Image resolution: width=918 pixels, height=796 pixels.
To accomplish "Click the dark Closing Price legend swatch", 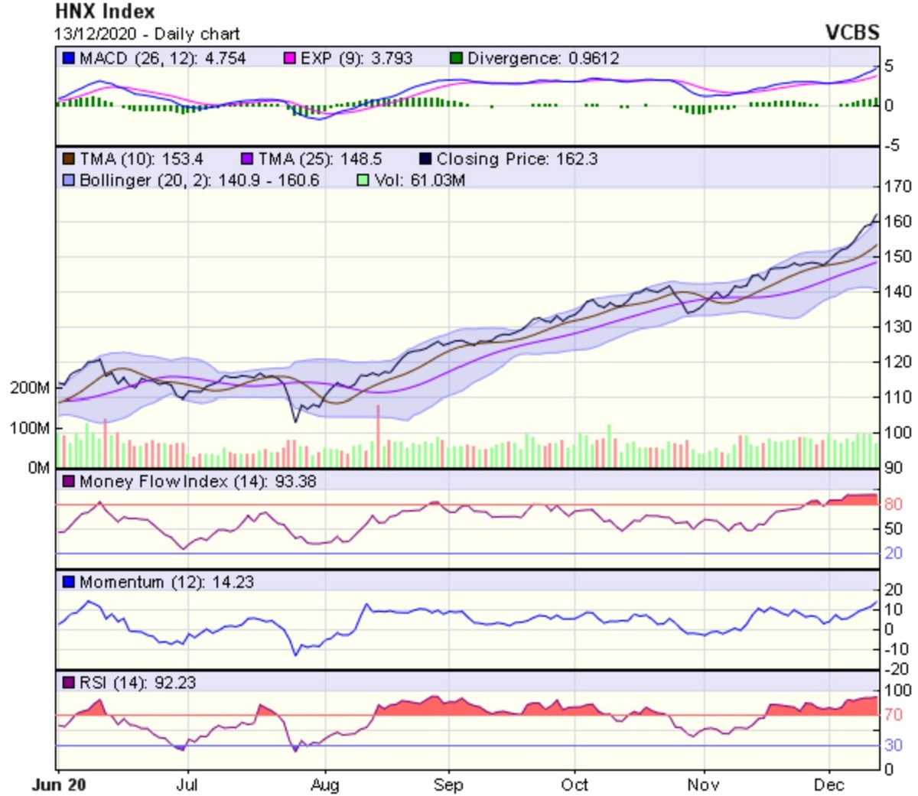I will point(426,160).
